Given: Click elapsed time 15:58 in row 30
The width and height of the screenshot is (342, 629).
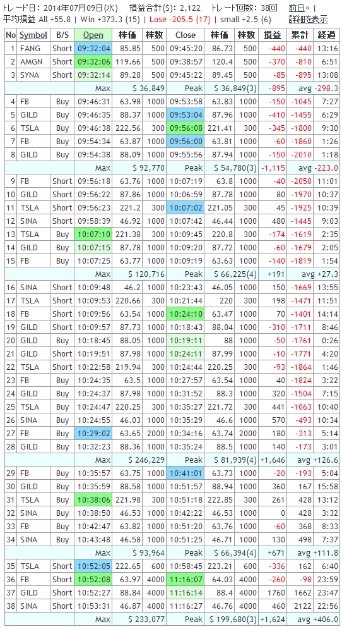Looking at the screenshot, I should click(x=326, y=486).
